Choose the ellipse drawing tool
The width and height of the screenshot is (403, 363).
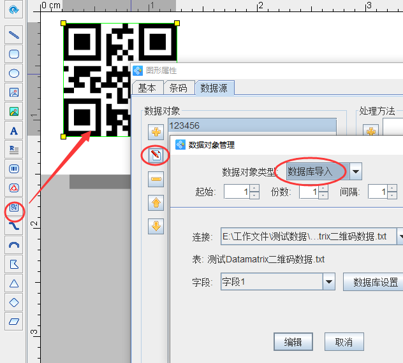click(13, 73)
